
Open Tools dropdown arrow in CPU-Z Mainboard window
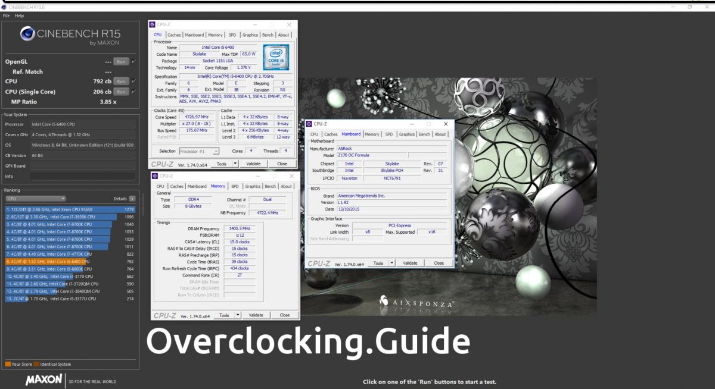(x=391, y=263)
